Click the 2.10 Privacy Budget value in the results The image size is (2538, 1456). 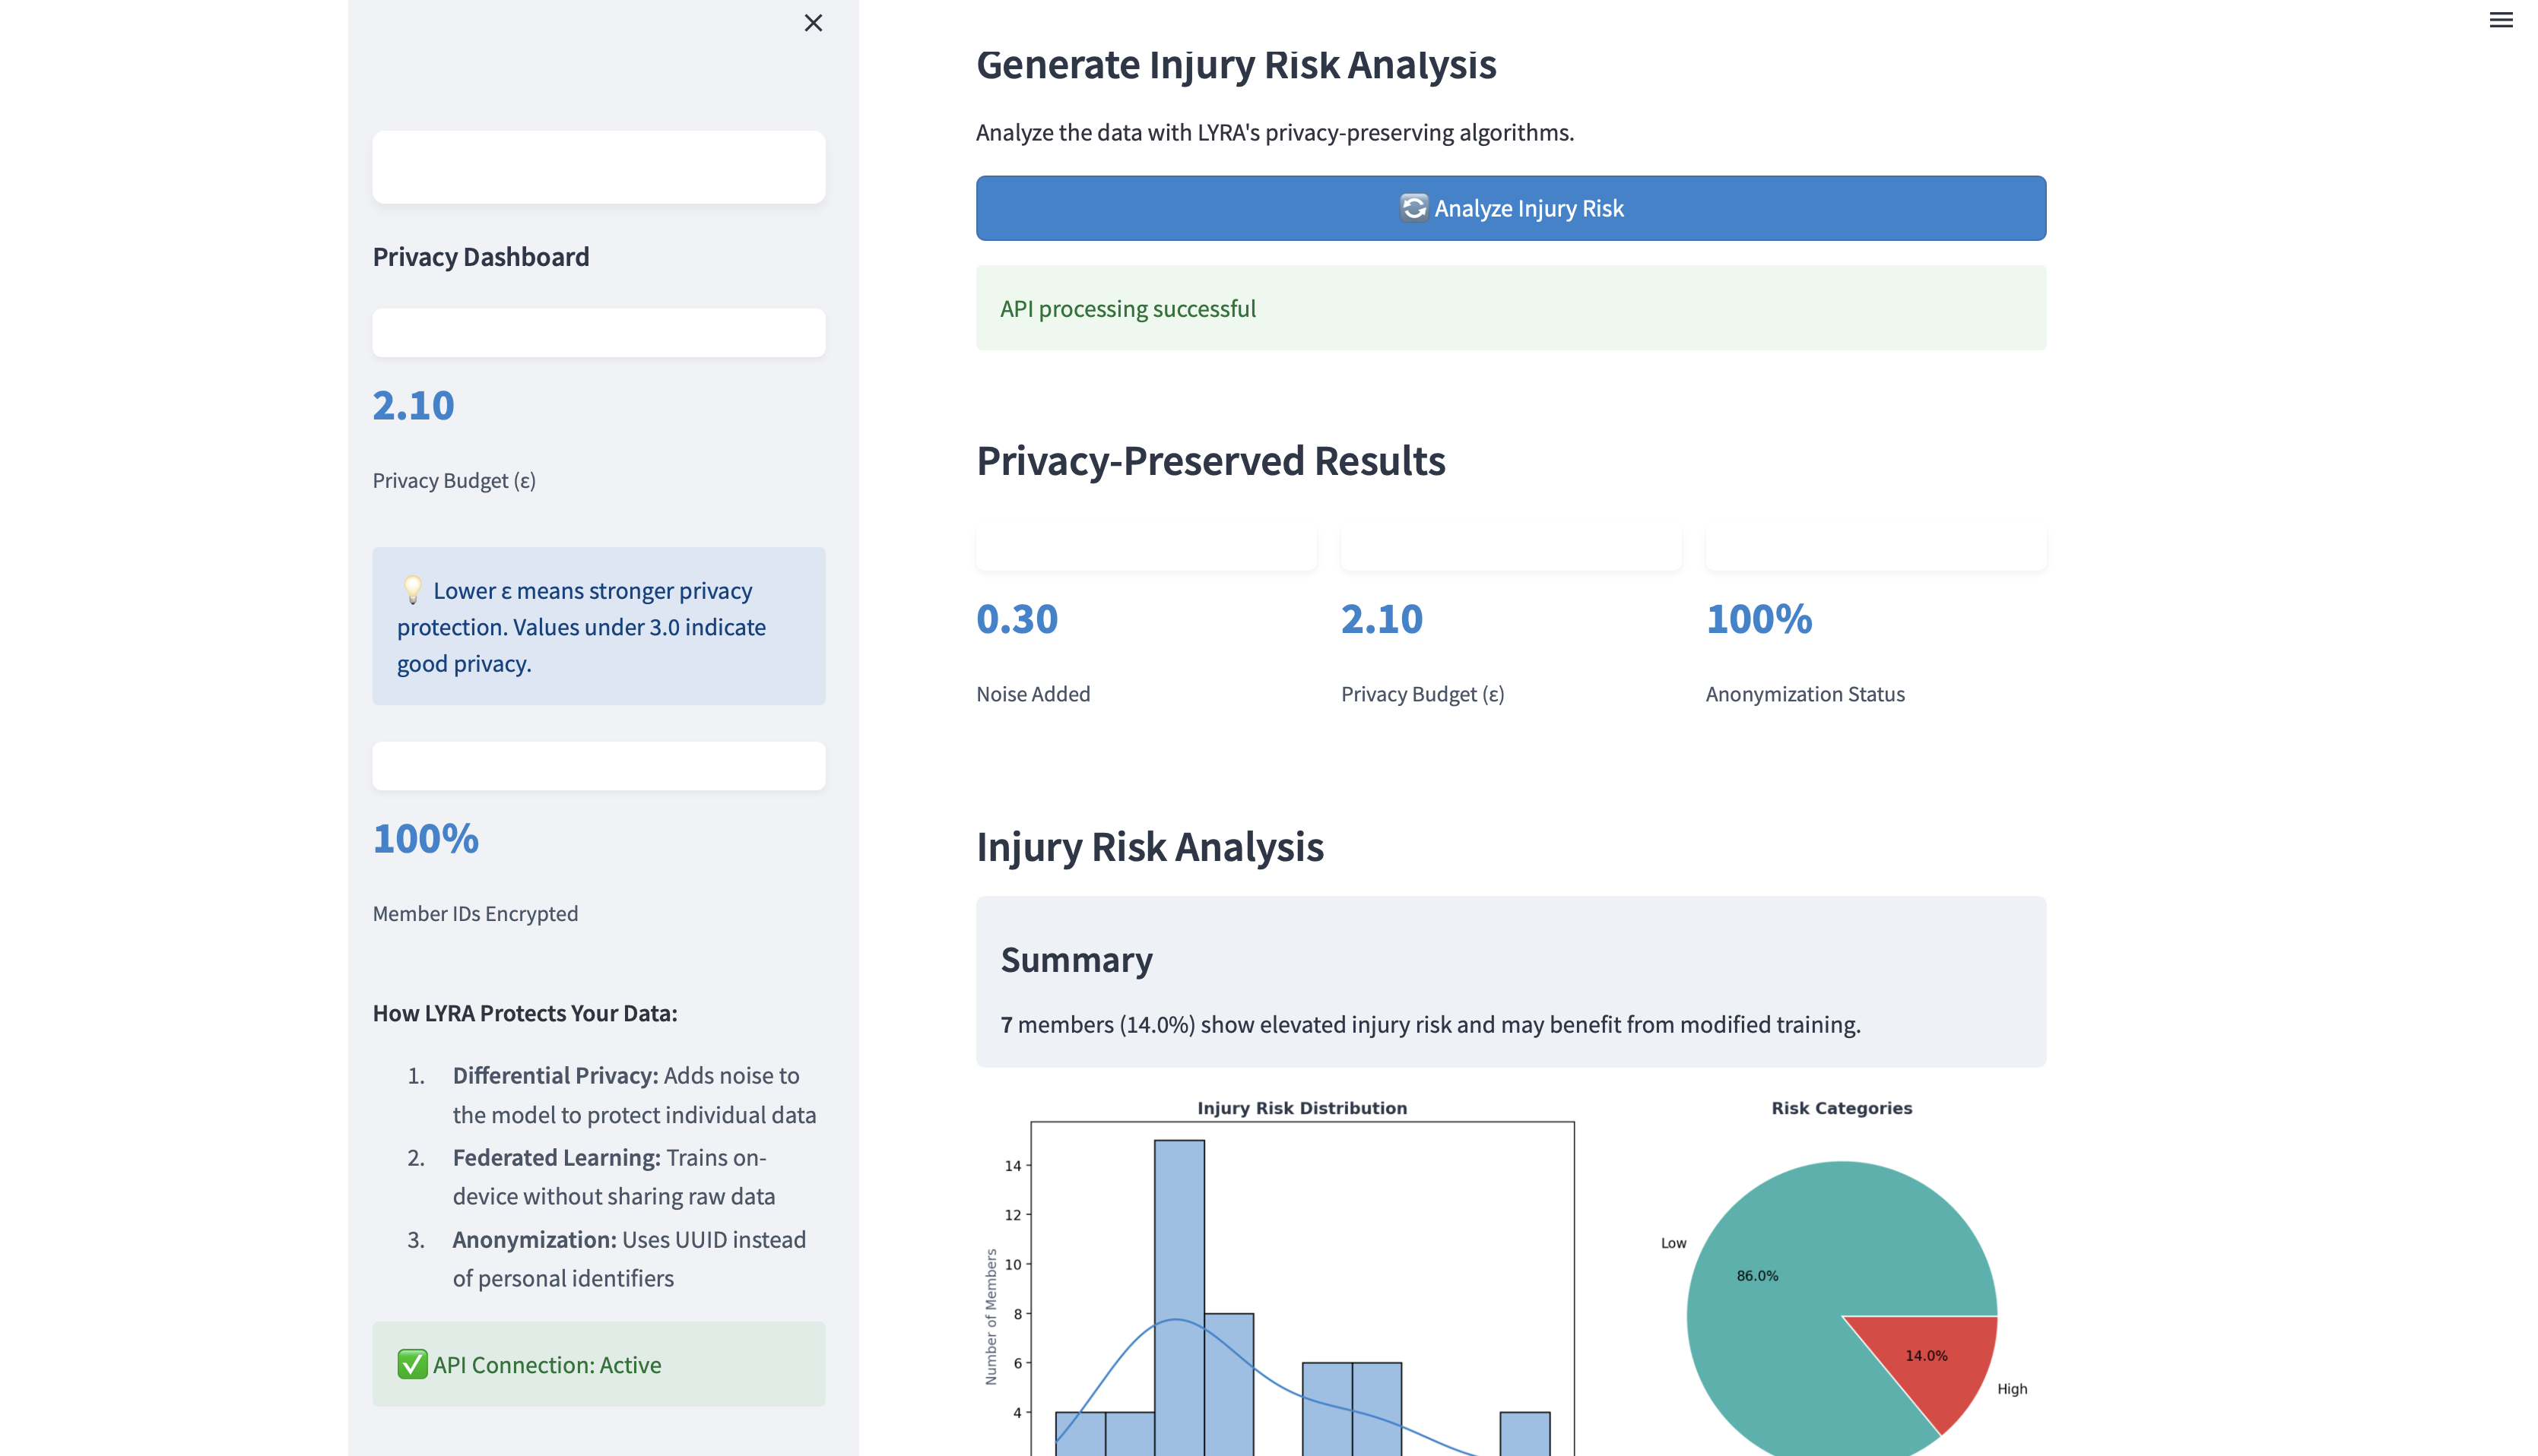point(1381,619)
